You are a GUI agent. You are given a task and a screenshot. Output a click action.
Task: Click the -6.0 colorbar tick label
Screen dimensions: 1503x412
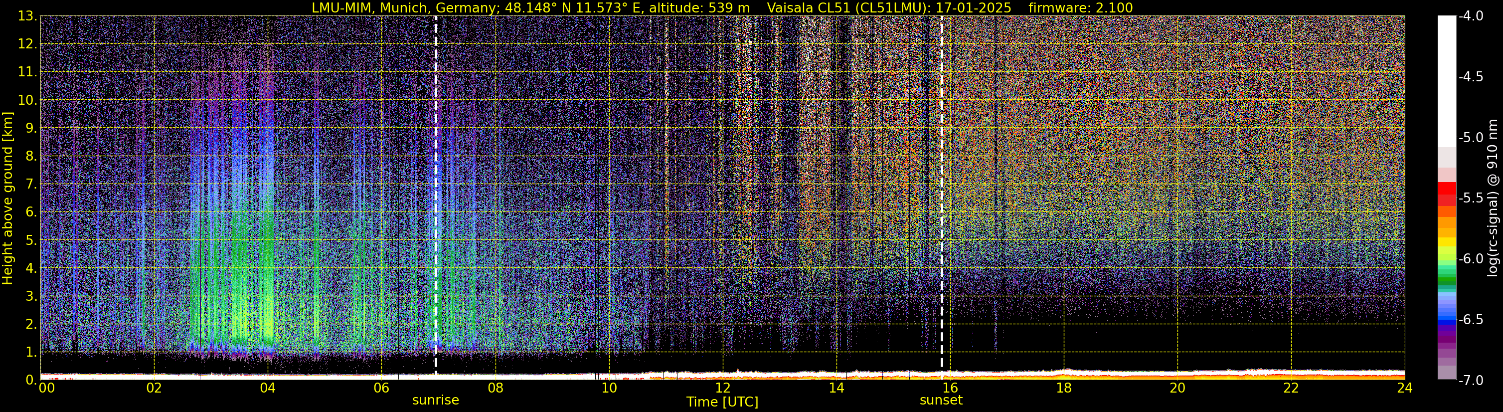(x=1470, y=259)
